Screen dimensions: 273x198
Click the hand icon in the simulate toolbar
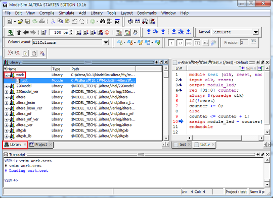pos(135,32)
